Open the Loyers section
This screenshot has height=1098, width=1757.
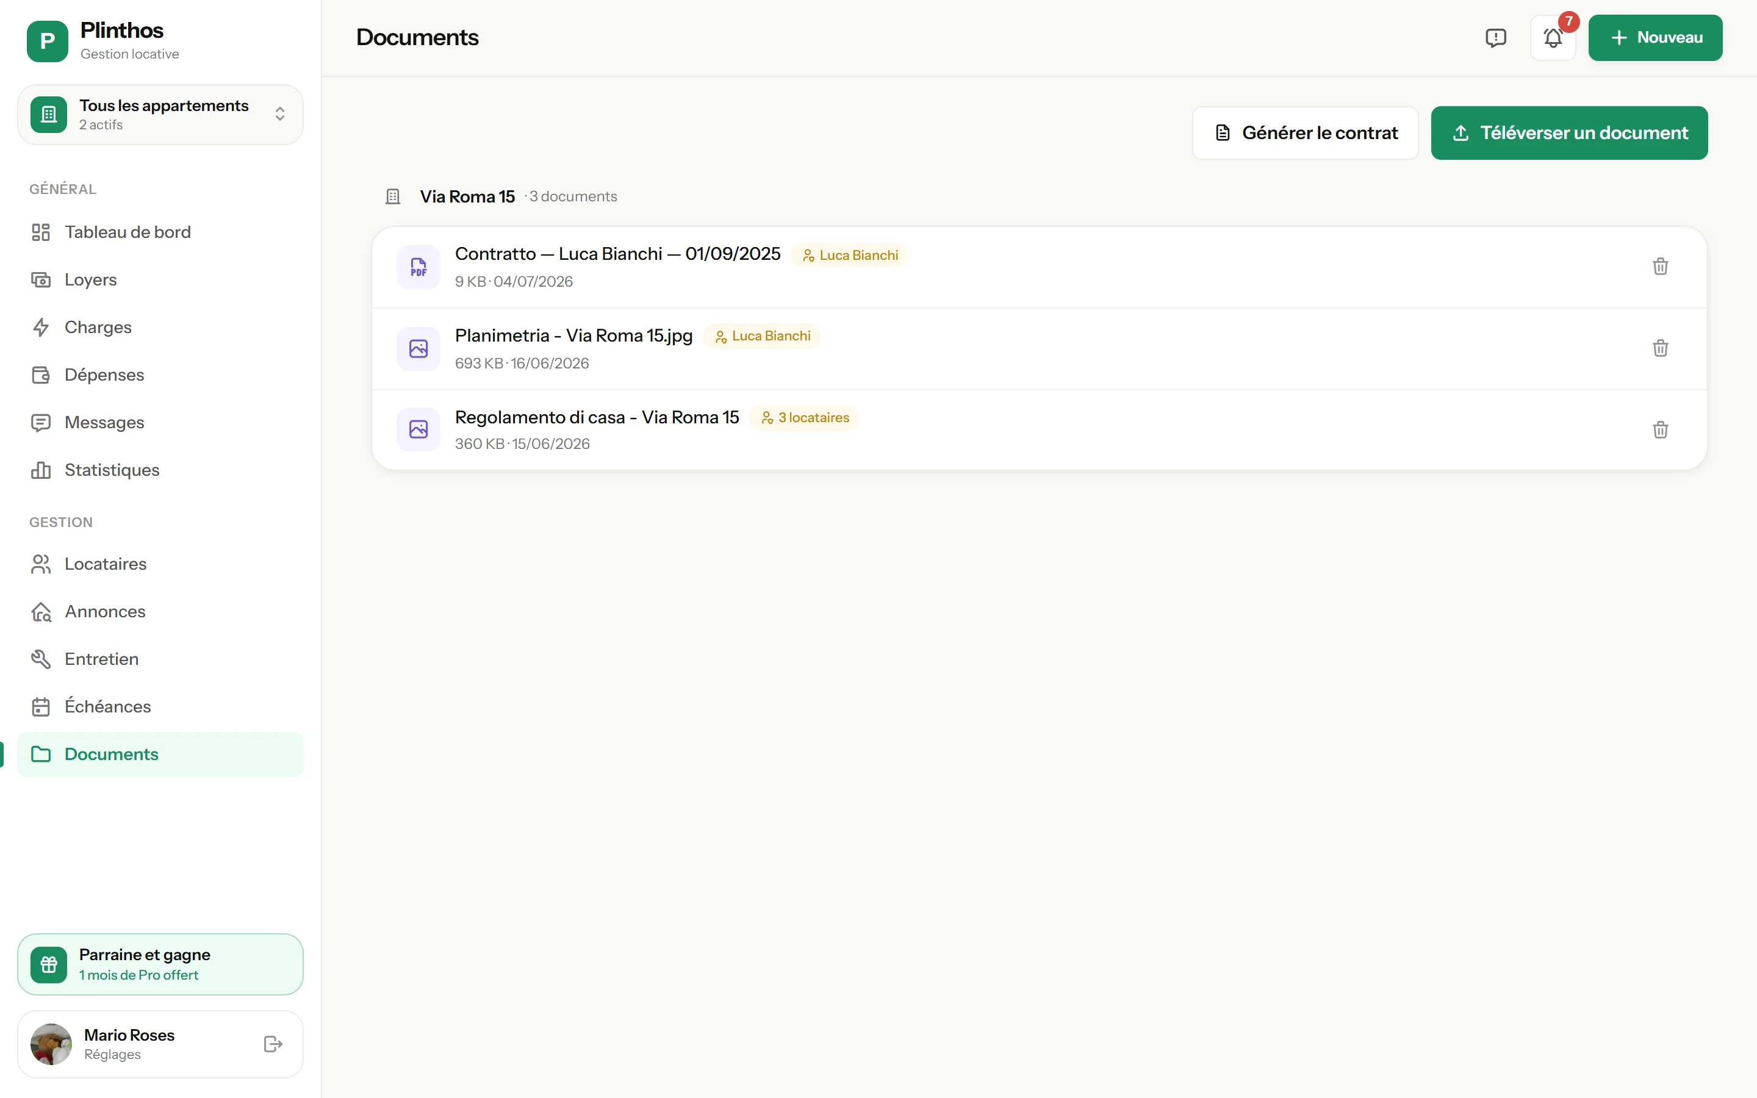[x=160, y=279]
